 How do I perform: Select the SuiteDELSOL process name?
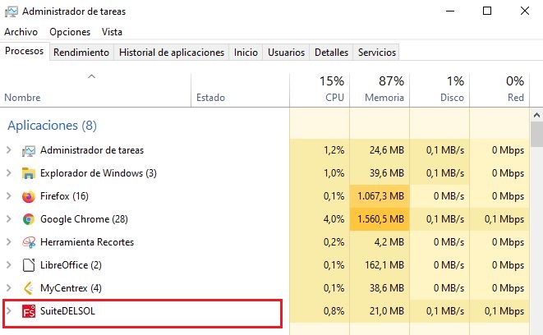[67, 310]
